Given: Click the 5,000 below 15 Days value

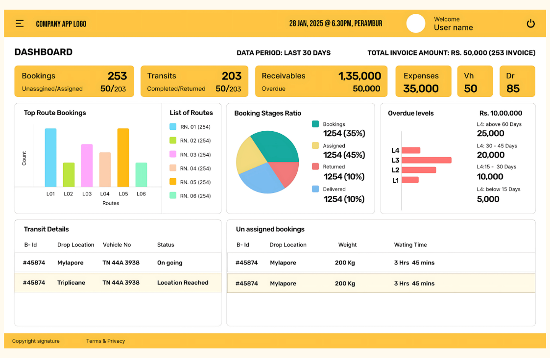Looking at the screenshot, I should (488, 199).
